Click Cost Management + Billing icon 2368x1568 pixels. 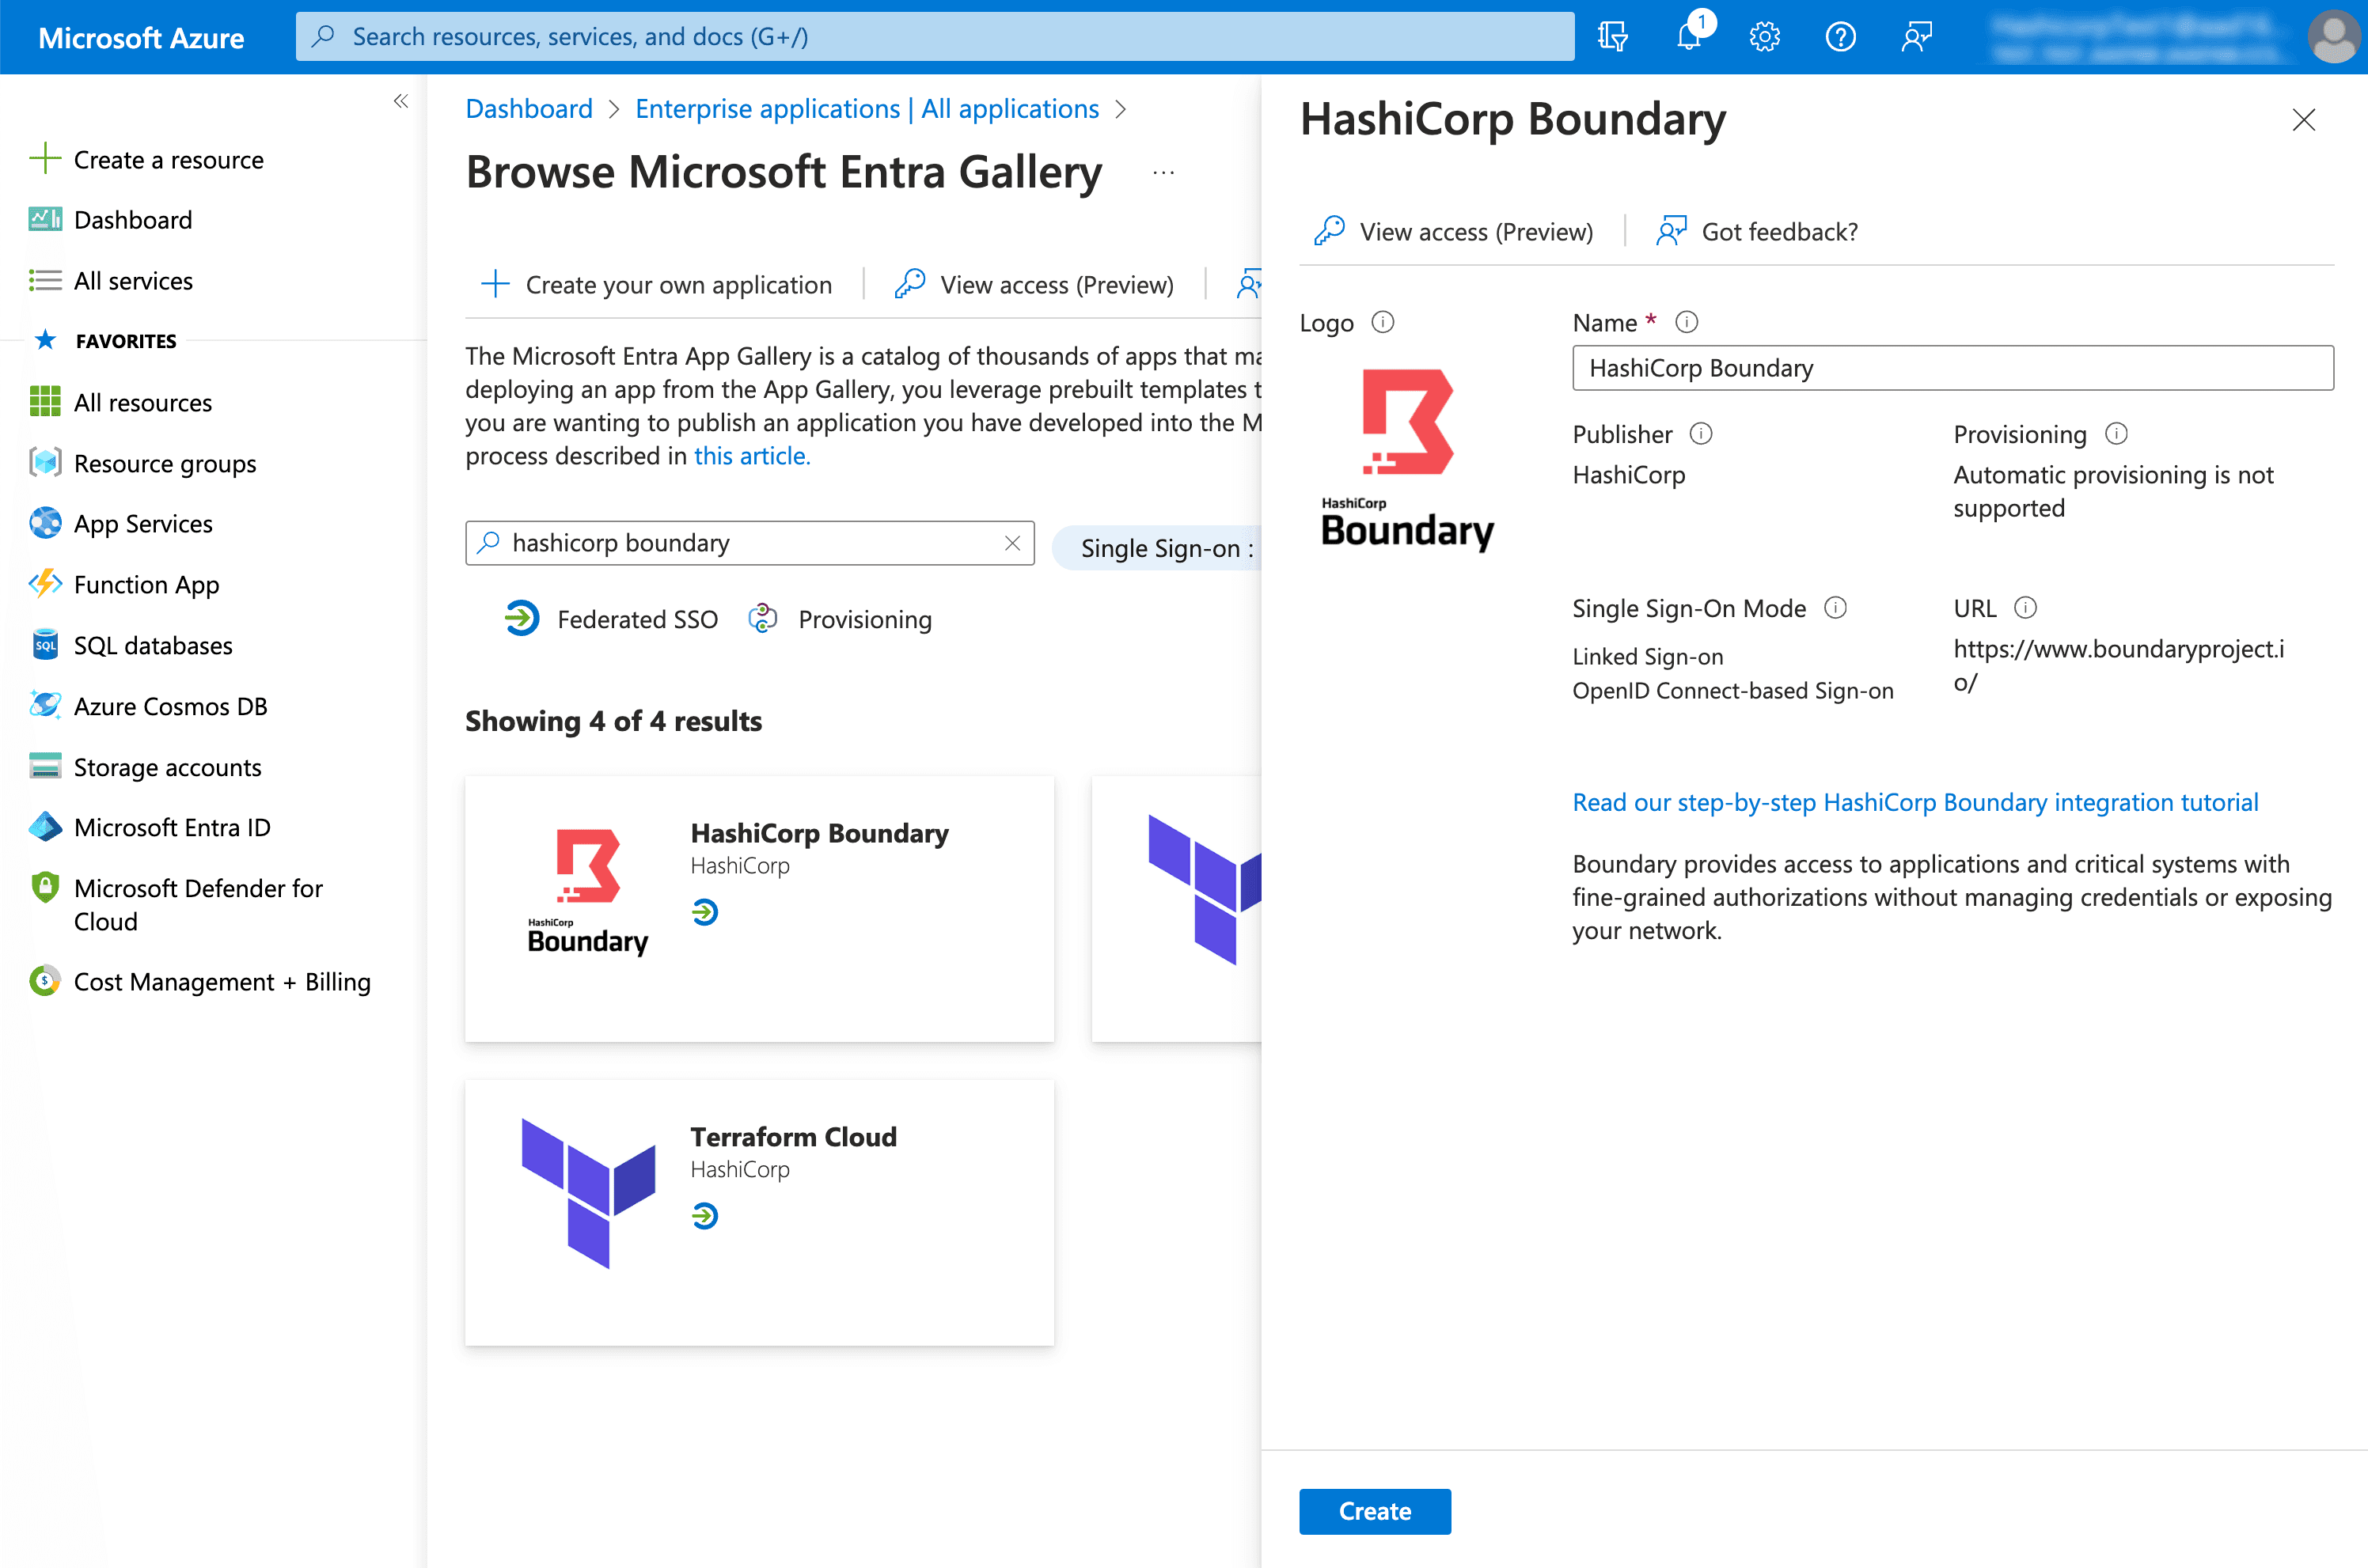point(45,981)
